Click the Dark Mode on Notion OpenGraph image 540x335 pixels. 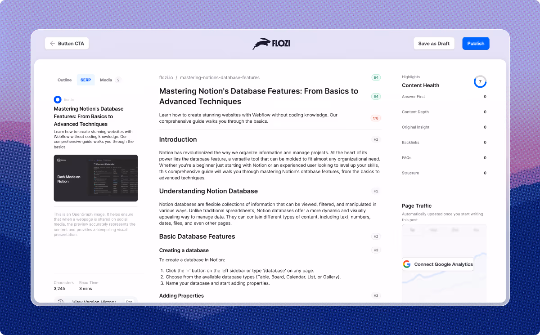[96, 178]
